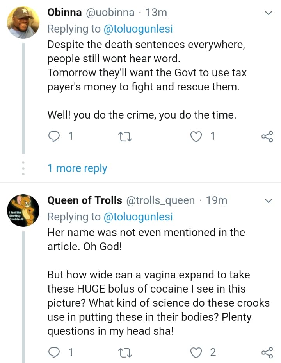Open dropdown chevron on Obinna's tweet
This screenshot has width=281, height=363.
pyautogui.click(x=269, y=13)
